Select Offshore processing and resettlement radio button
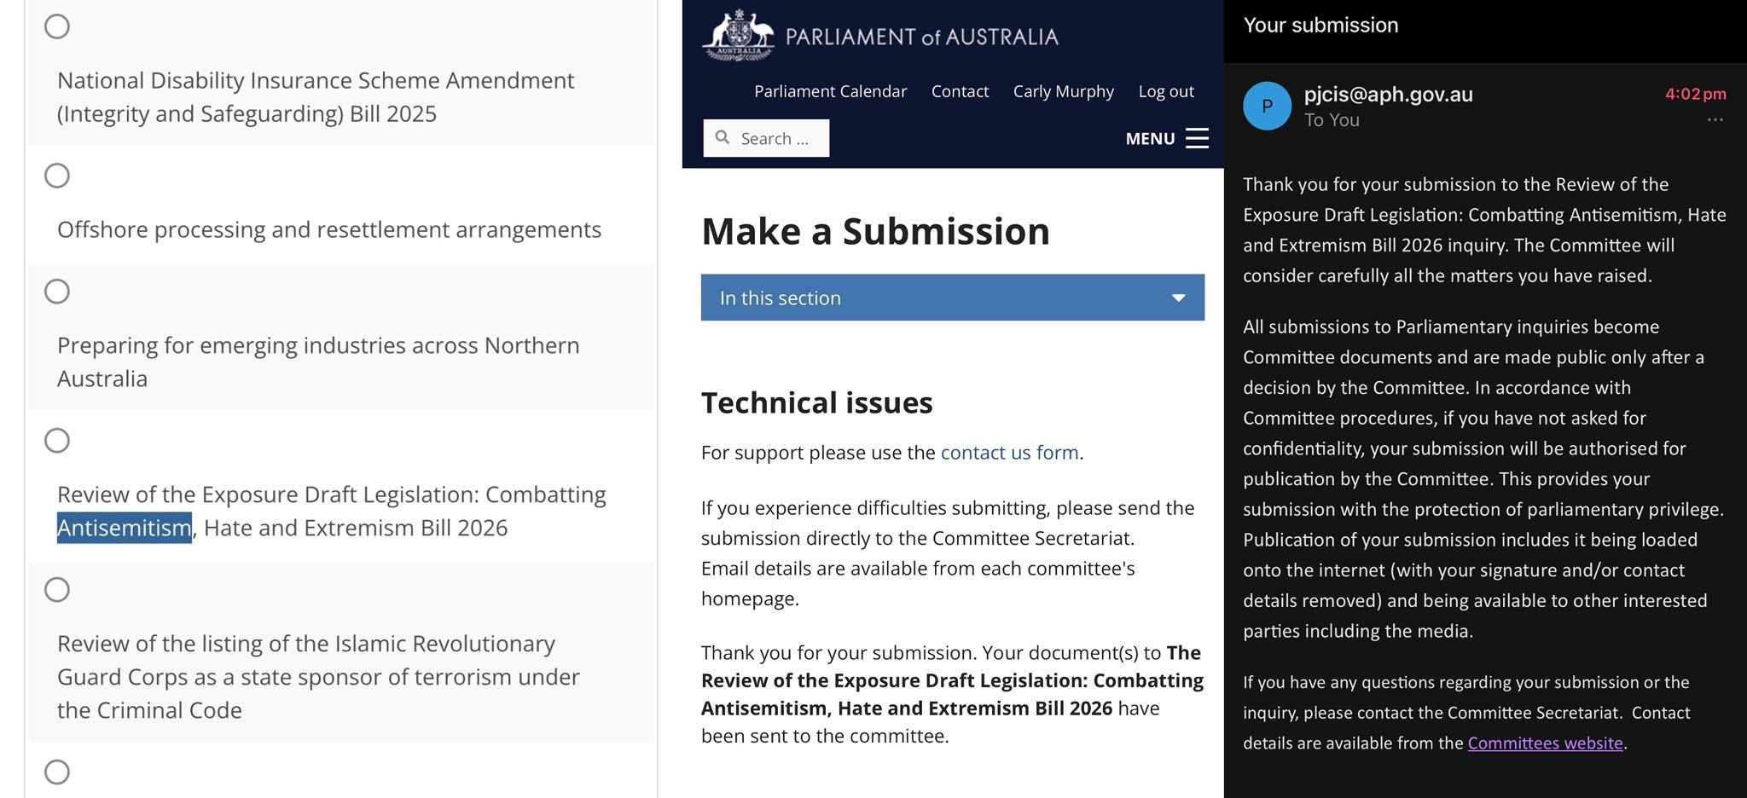The height and width of the screenshot is (798, 1747). coord(57,176)
